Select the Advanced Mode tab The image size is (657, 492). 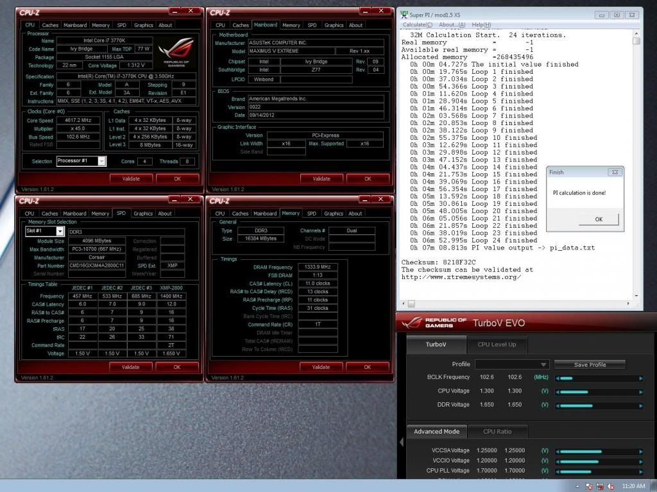click(436, 431)
